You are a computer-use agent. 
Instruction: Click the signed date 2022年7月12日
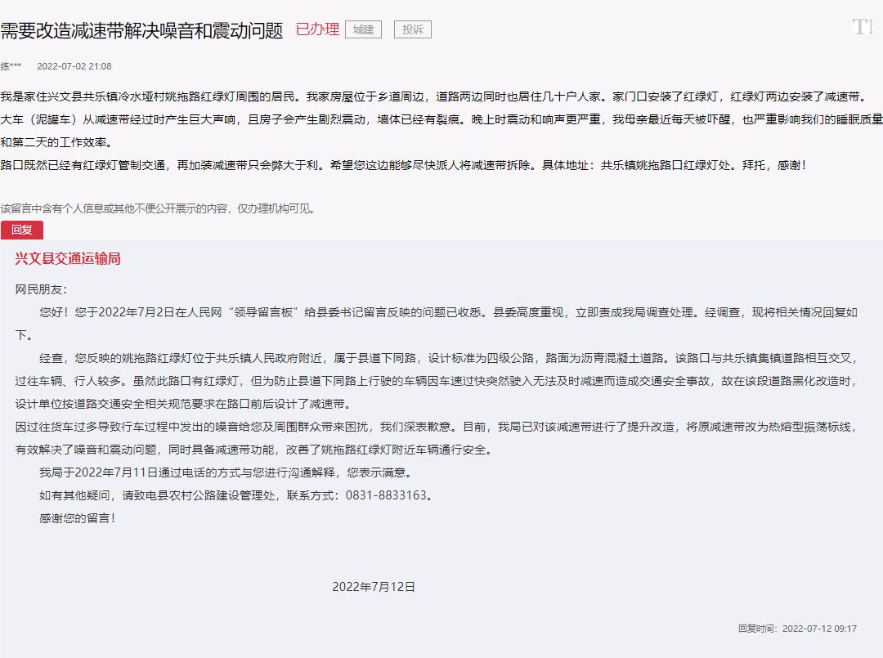(374, 587)
